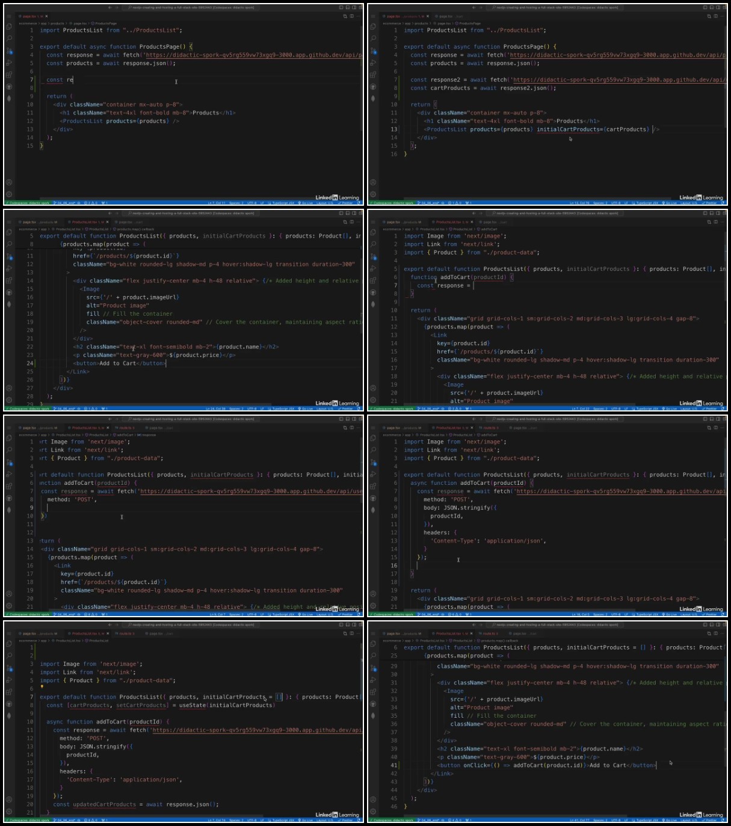Click Manage gear icon in the onClick addToCart frame

click(373, 812)
